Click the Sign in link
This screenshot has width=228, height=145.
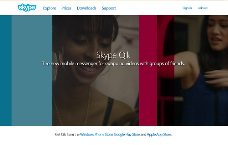pyautogui.click(x=187, y=8)
